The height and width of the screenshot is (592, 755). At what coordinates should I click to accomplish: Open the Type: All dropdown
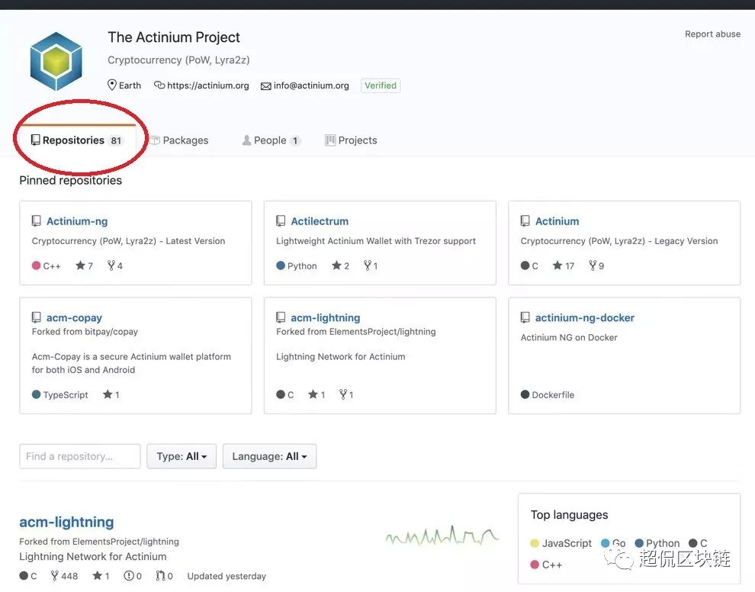[182, 456]
